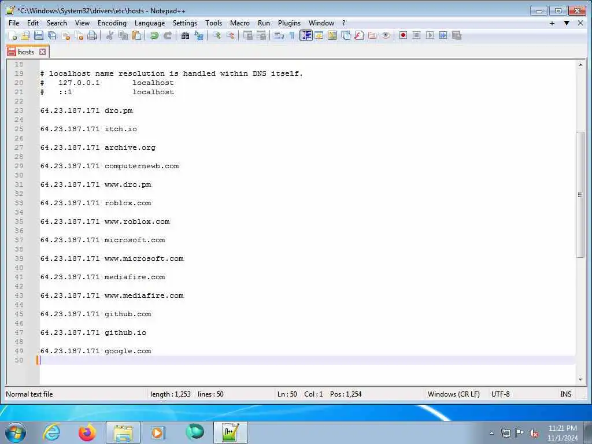Open Windows Explorer from the taskbar
Image resolution: width=592 pixels, height=444 pixels.
pyautogui.click(x=123, y=432)
